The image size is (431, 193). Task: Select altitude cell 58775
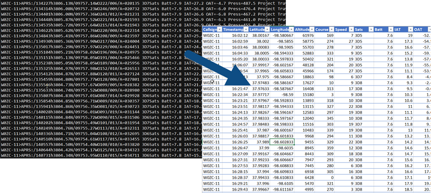click(x=304, y=41)
